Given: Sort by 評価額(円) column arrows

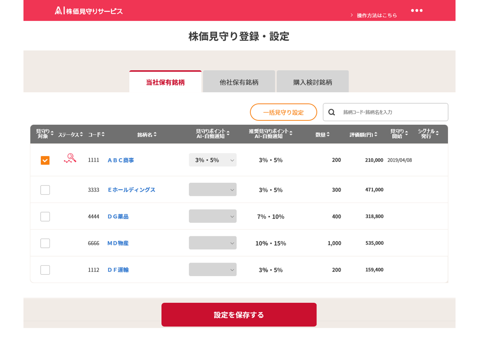Looking at the screenshot, I should pos(376,134).
